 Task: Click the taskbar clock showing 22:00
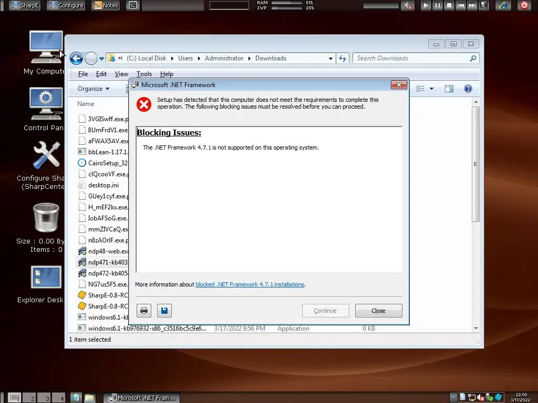tap(521, 397)
